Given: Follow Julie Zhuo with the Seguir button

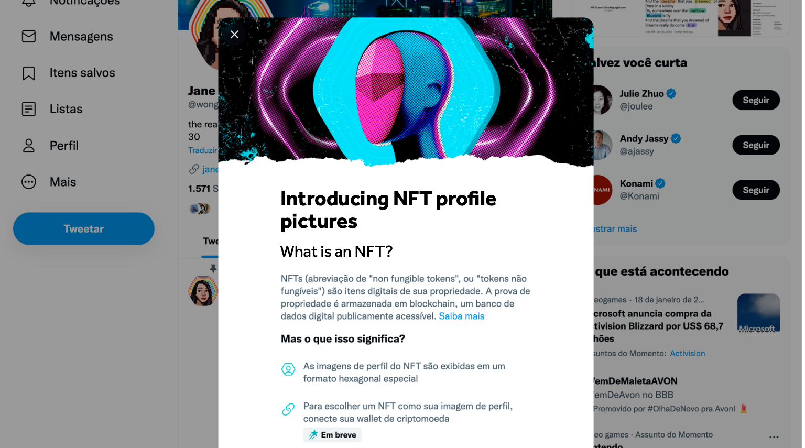Looking at the screenshot, I should 755,100.
